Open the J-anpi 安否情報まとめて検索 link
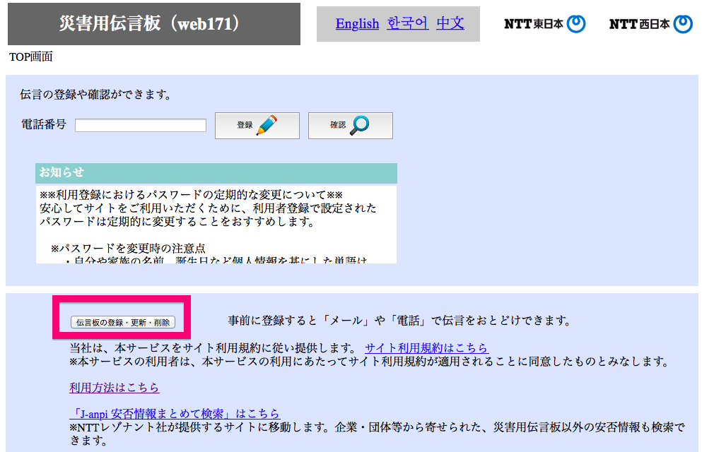This screenshot has height=452, width=714. click(x=175, y=413)
